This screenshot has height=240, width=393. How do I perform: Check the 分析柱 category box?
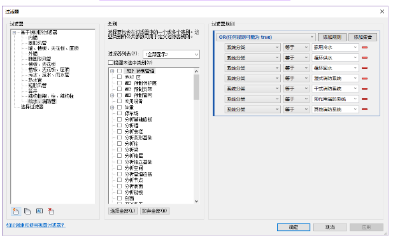click(120, 143)
